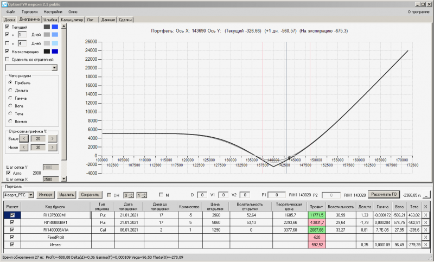The width and height of the screenshot is (434, 262).
Task: Switch to the Данные tab
Action: coord(108,20)
